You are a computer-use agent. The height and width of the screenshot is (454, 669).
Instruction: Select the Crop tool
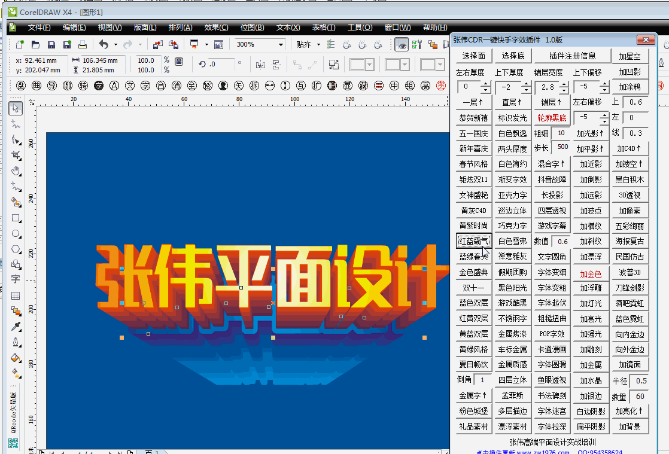(16, 155)
